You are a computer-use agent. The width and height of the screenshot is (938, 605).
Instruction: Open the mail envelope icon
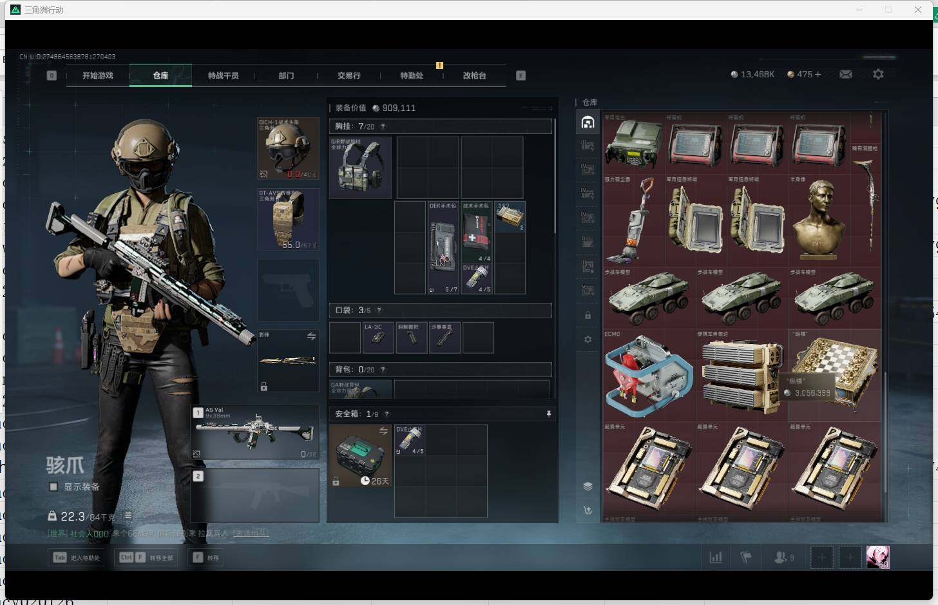click(846, 74)
